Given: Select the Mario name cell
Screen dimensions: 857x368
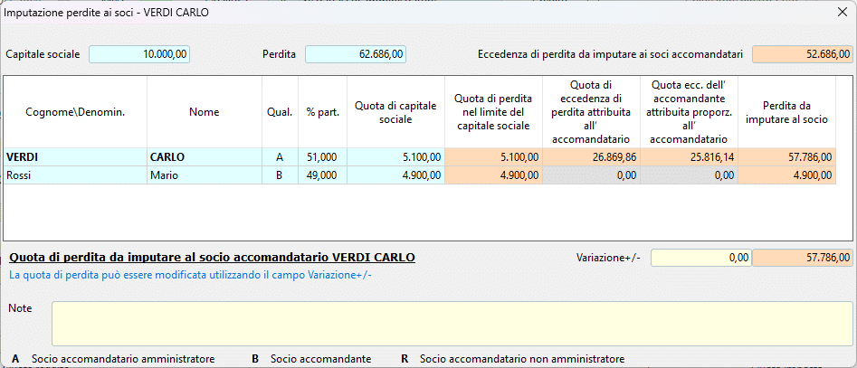Looking at the screenshot, I should (x=205, y=175).
